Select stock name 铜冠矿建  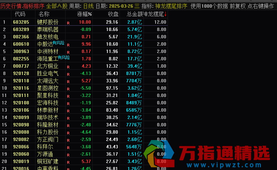48,162
